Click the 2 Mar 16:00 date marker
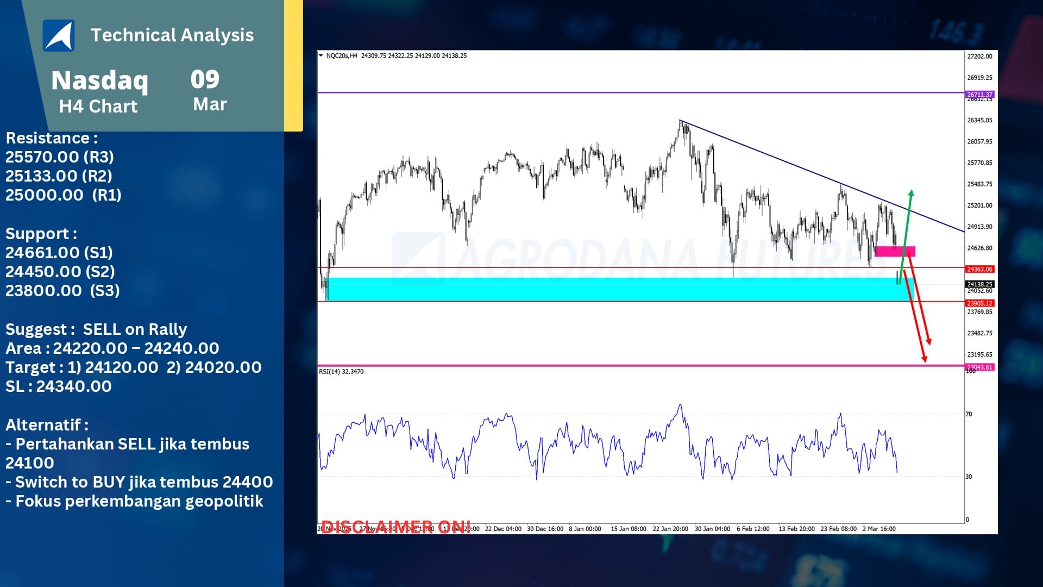Screen dimensions: 1043x587 point(878,529)
